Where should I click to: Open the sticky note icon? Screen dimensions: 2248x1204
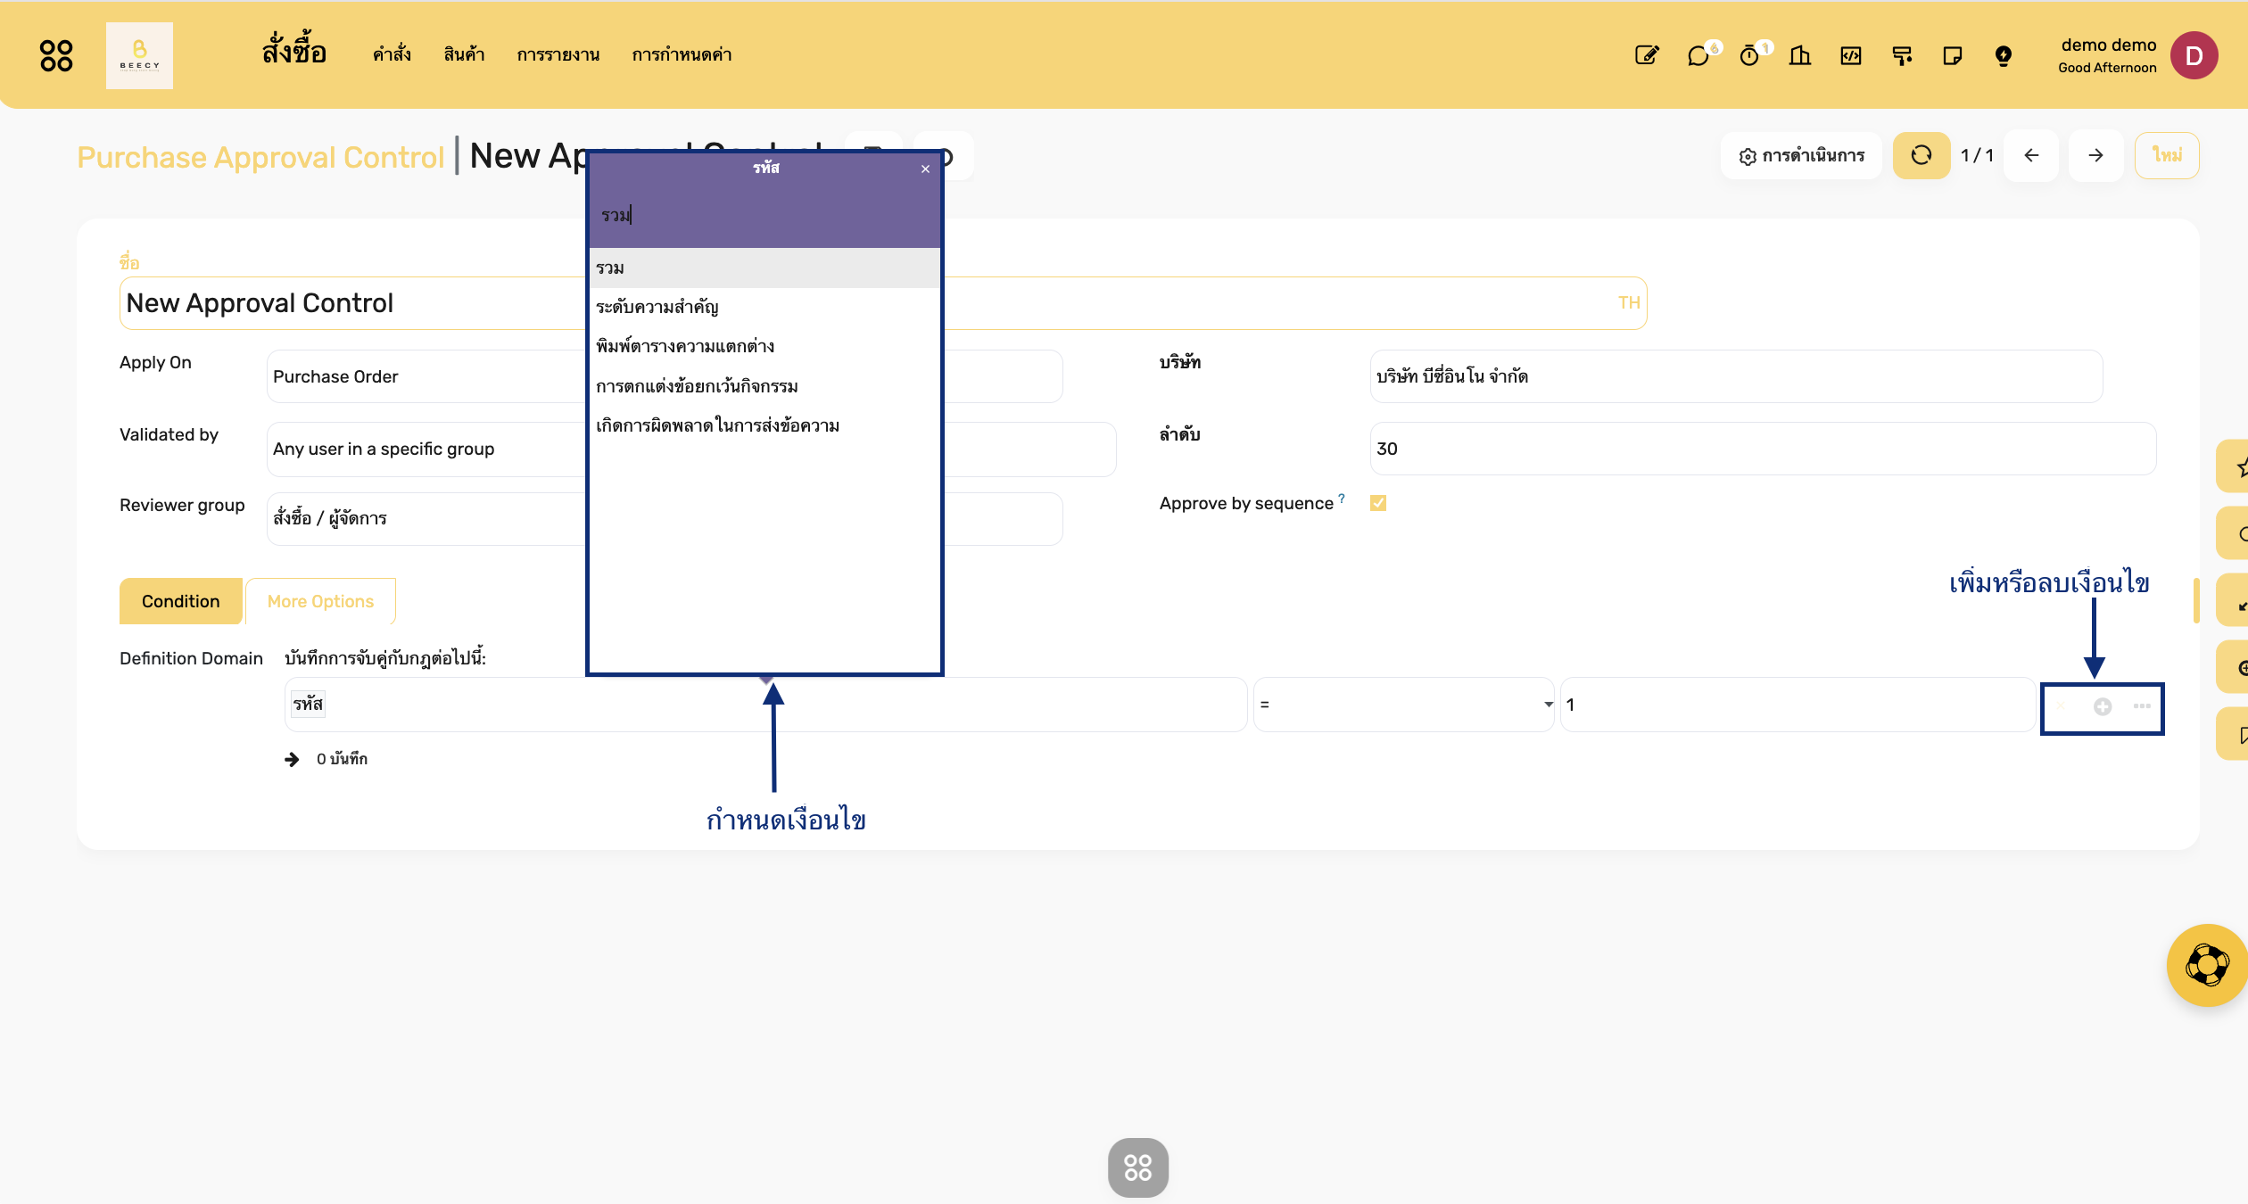1953,55
